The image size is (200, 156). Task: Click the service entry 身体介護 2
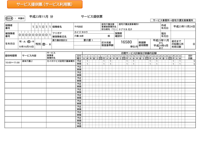pos(27,61)
